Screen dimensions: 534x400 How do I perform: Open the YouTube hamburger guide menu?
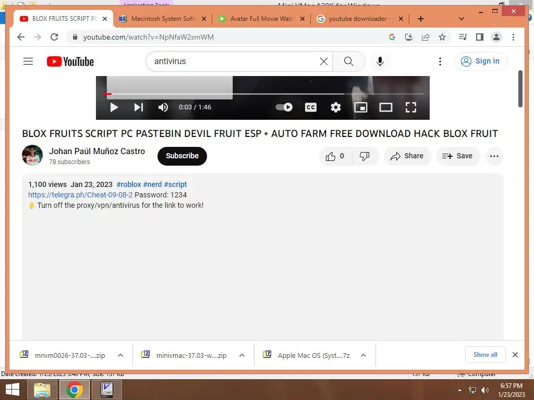[x=28, y=61]
